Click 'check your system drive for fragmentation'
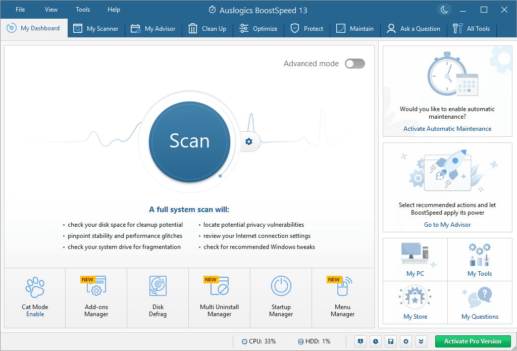This screenshot has height=351, width=517. click(x=124, y=247)
